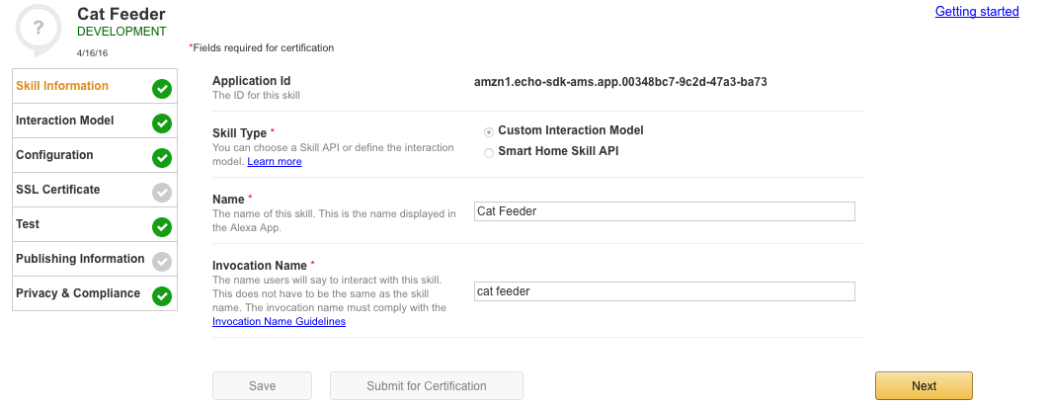Click the green checkmark beside Interaction Model
Viewport: 1049px width, 406px height.
[162, 123]
